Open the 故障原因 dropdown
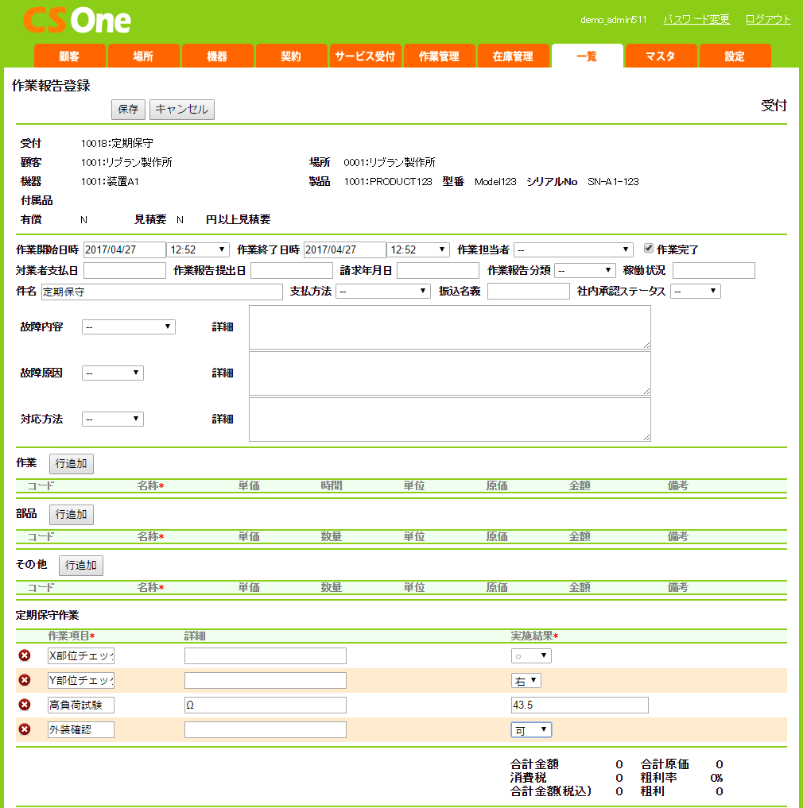This screenshot has width=803, height=808. coord(112,373)
